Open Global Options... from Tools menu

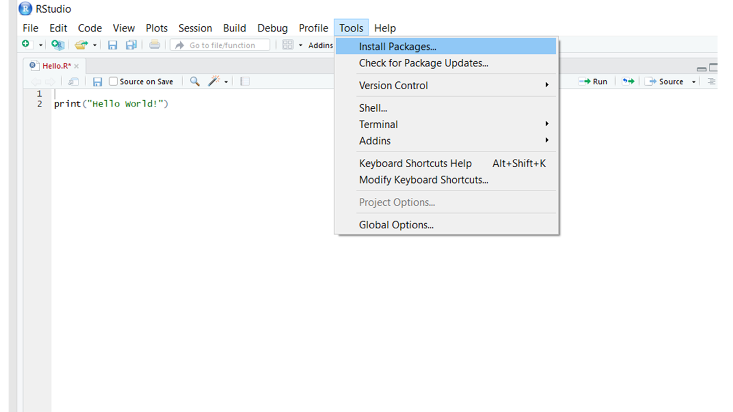tap(446, 225)
